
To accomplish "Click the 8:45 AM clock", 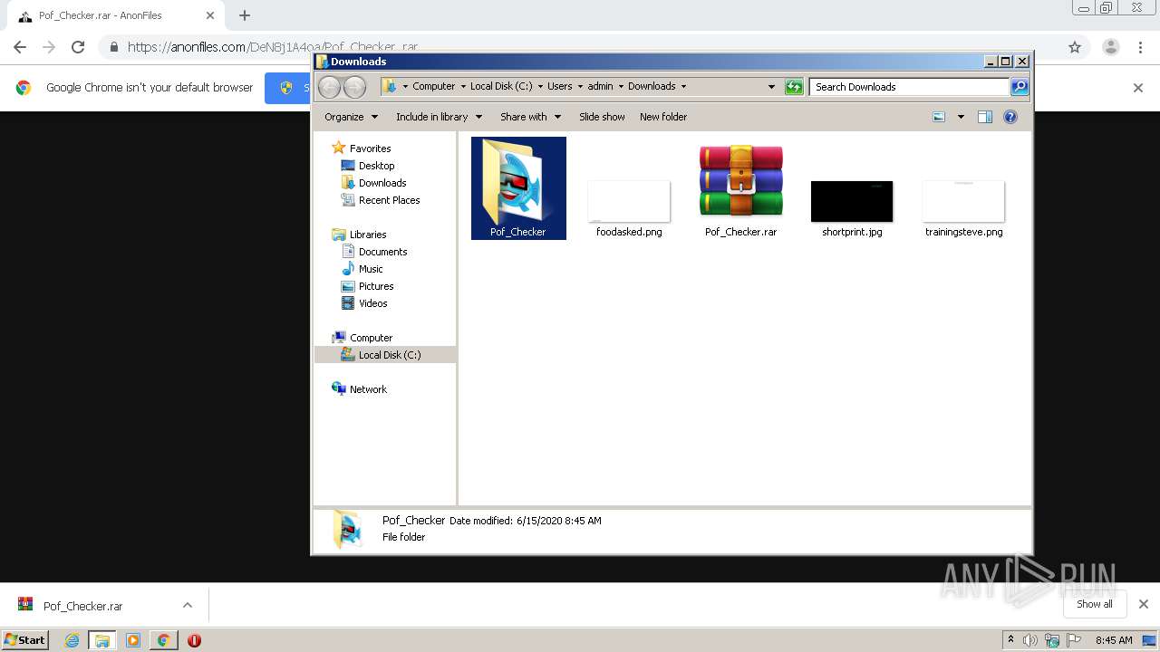I will pos(1114,640).
